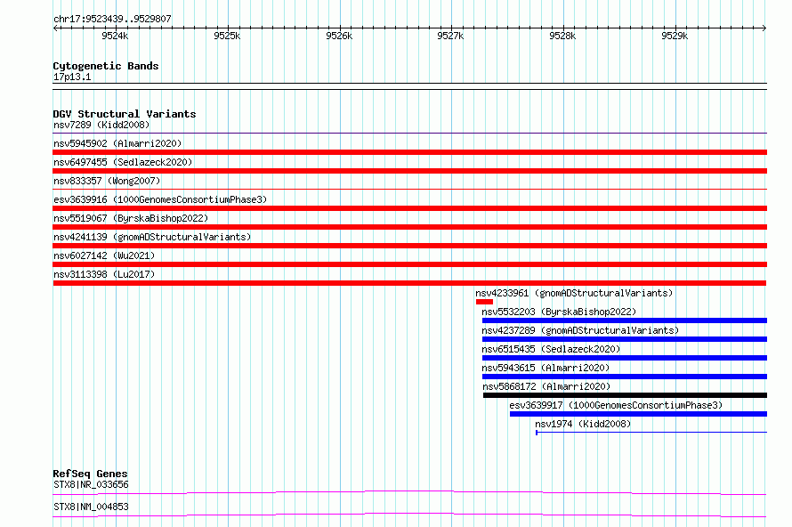The width and height of the screenshot is (792, 527).
Task: Click the 9526k ruler tick label
Action: (339, 36)
